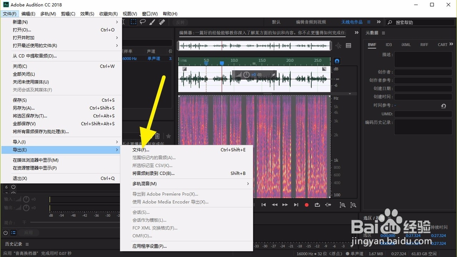This screenshot has height=257, width=457.
Task: Switch to the 编辑音频到视频 workspace
Action: 311,22
